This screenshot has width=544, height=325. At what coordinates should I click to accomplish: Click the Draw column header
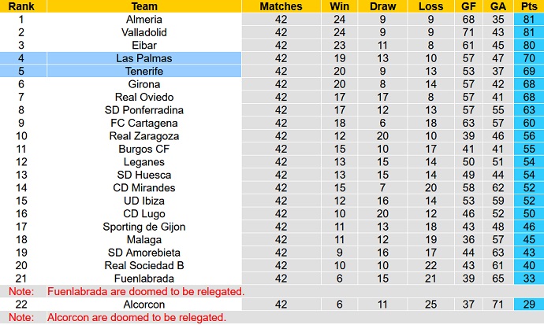click(x=384, y=6)
